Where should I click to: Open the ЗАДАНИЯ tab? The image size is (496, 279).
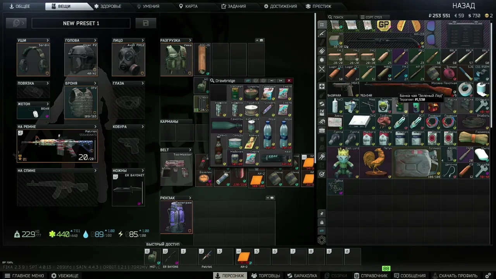(234, 6)
